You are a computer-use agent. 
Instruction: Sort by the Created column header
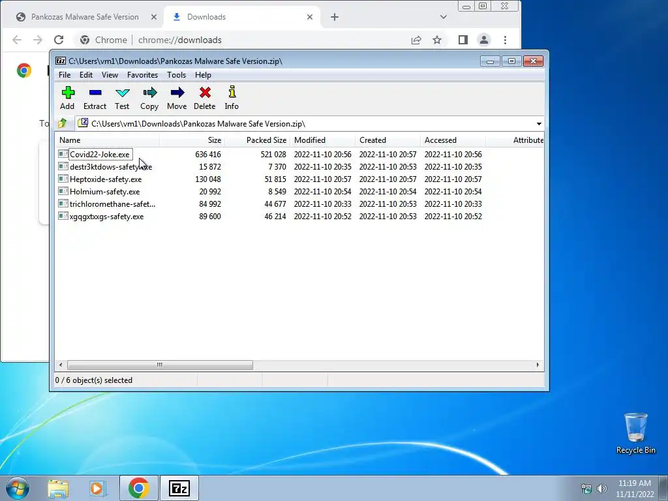click(387, 140)
